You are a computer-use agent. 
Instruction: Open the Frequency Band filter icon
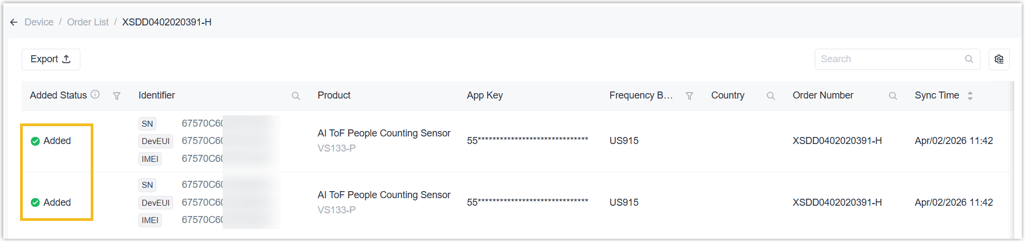(689, 96)
